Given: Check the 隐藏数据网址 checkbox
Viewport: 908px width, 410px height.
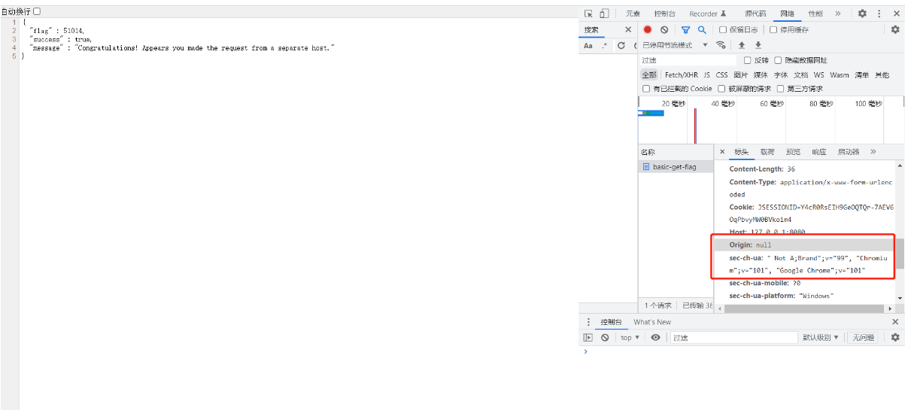Looking at the screenshot, I should click(778, 60).
